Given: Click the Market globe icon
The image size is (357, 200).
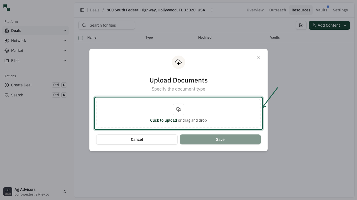Looking at the screenshot, I should coord(7,50).
